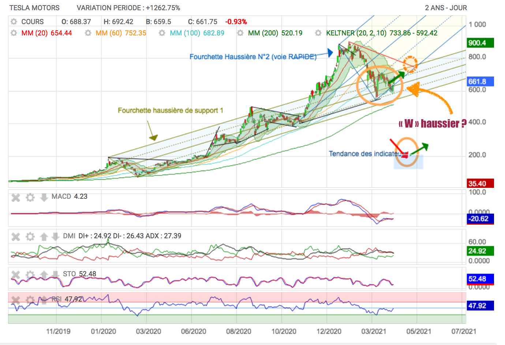Open RSI indicator settings gear
Screen dimensions: 505x345
(x=30, y=300)
